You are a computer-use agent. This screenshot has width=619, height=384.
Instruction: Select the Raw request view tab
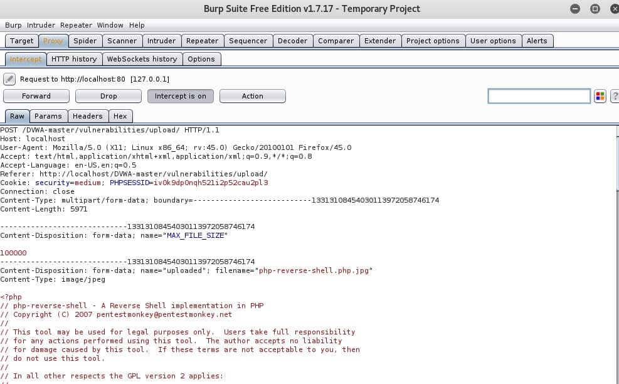[x=18, y=116]
